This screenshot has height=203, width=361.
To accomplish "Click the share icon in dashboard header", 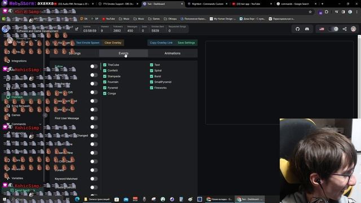I will coord(345,29).
